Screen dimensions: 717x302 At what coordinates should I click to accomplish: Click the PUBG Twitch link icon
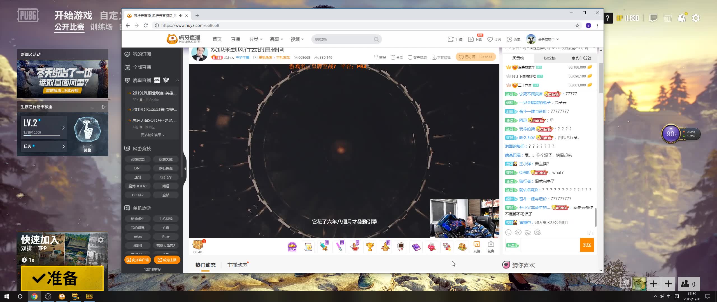[653, 18]
